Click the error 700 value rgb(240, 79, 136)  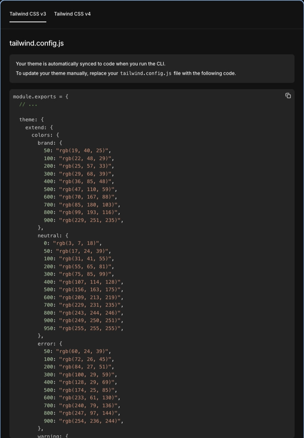[x=88, y=405]
